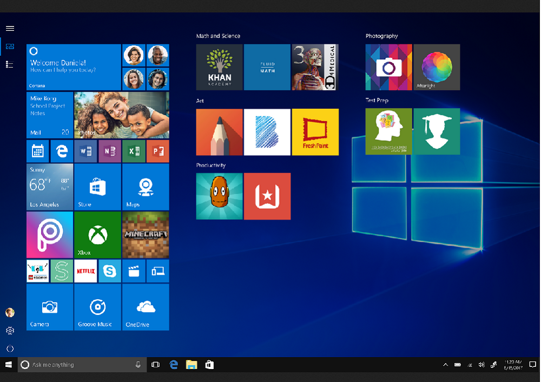
Task: Switch to the All apps list
Action: [10, 64]
